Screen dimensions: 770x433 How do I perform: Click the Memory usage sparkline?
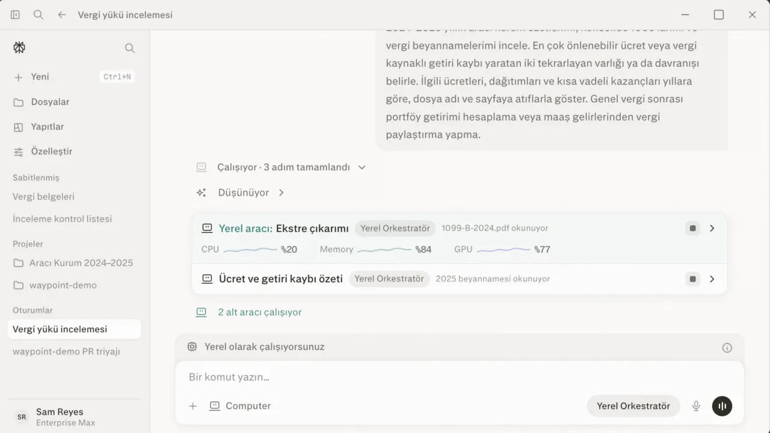coord(384,249)
